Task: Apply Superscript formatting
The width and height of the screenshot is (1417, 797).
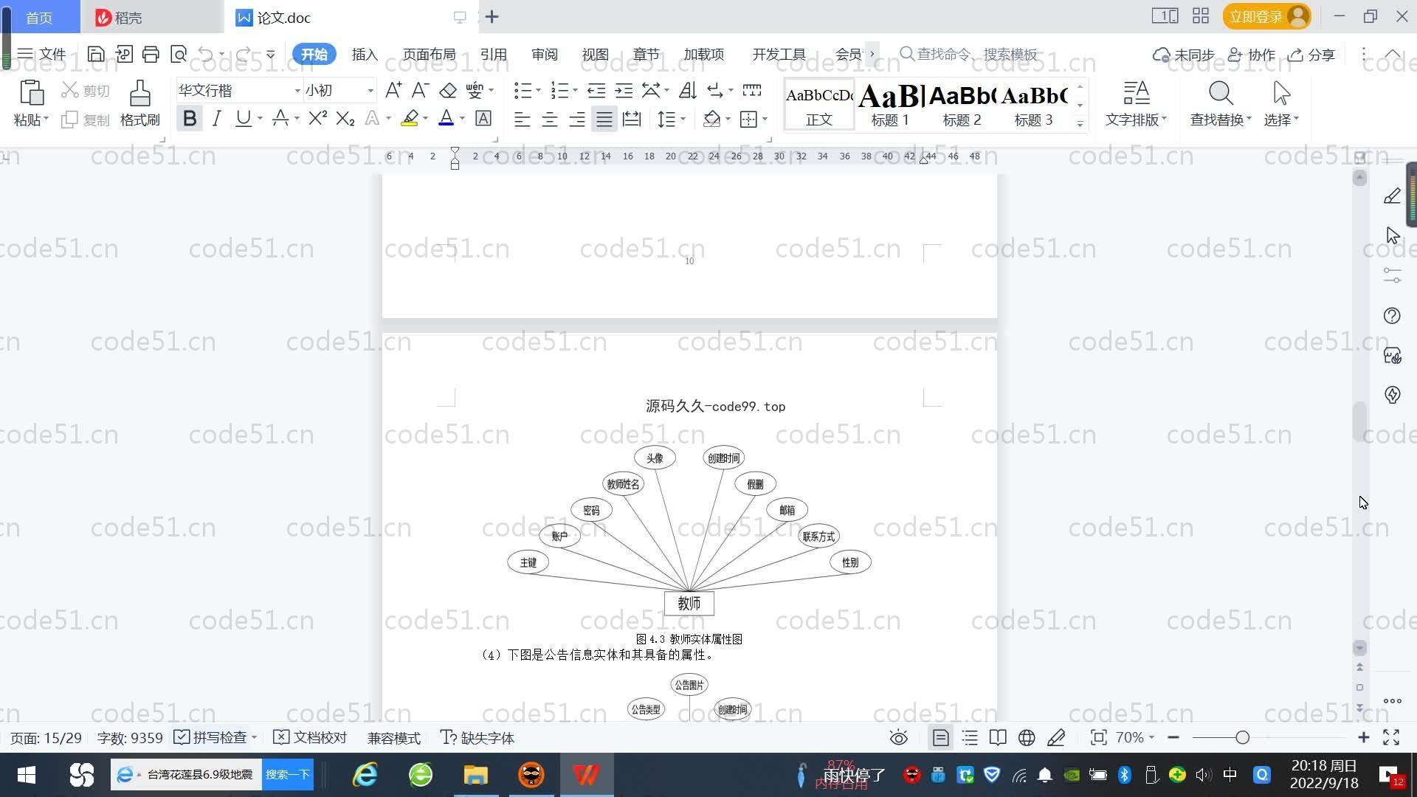Action: coord(317,118)
